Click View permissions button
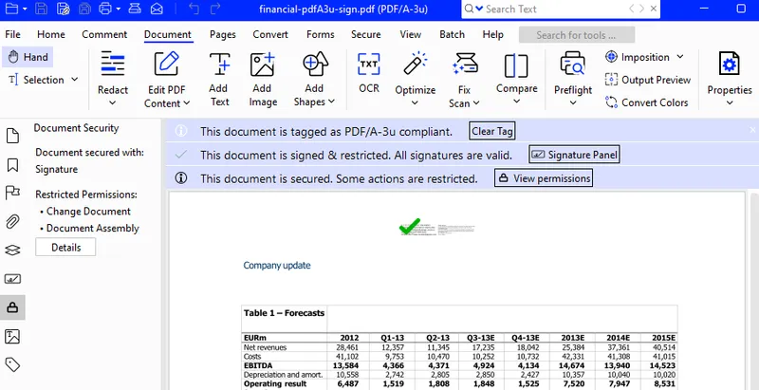Screen dimensions: 759x390 pos(543,178)
